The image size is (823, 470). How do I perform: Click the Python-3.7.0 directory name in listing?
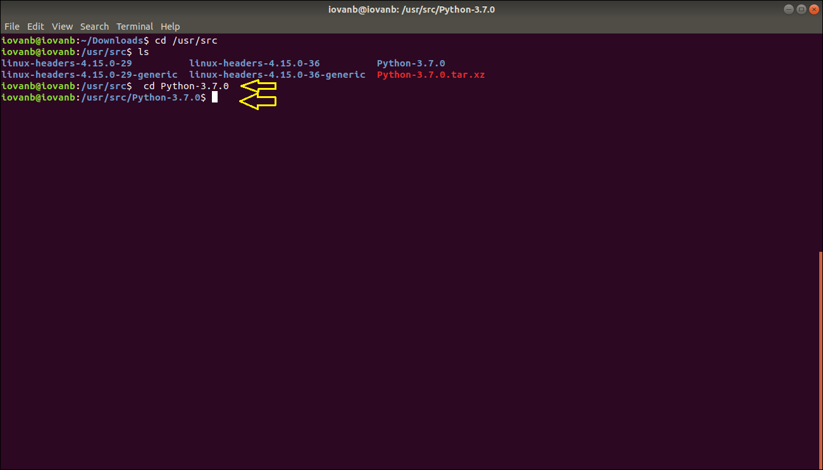pos(410,63)
